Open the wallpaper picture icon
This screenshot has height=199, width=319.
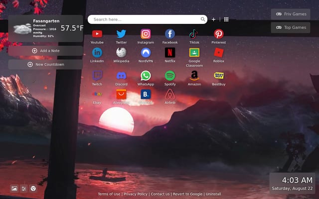(x=14, y=189)
